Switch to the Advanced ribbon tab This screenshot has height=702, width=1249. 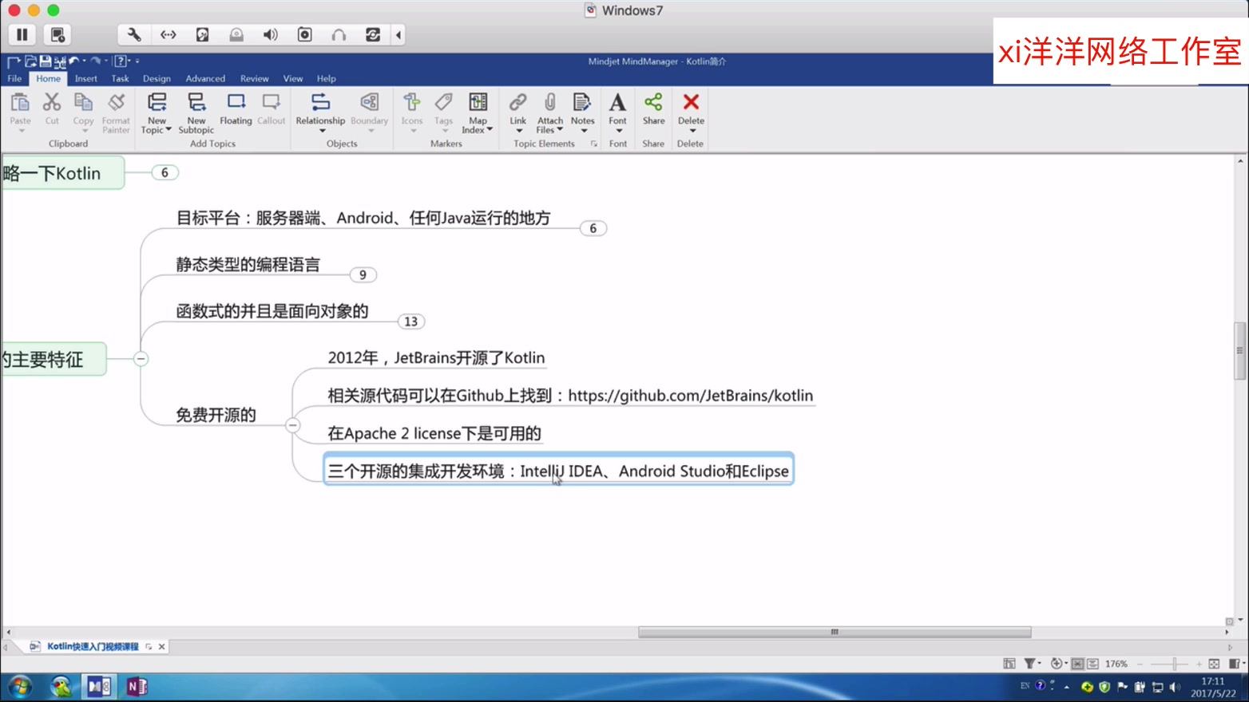pos(205,78)
